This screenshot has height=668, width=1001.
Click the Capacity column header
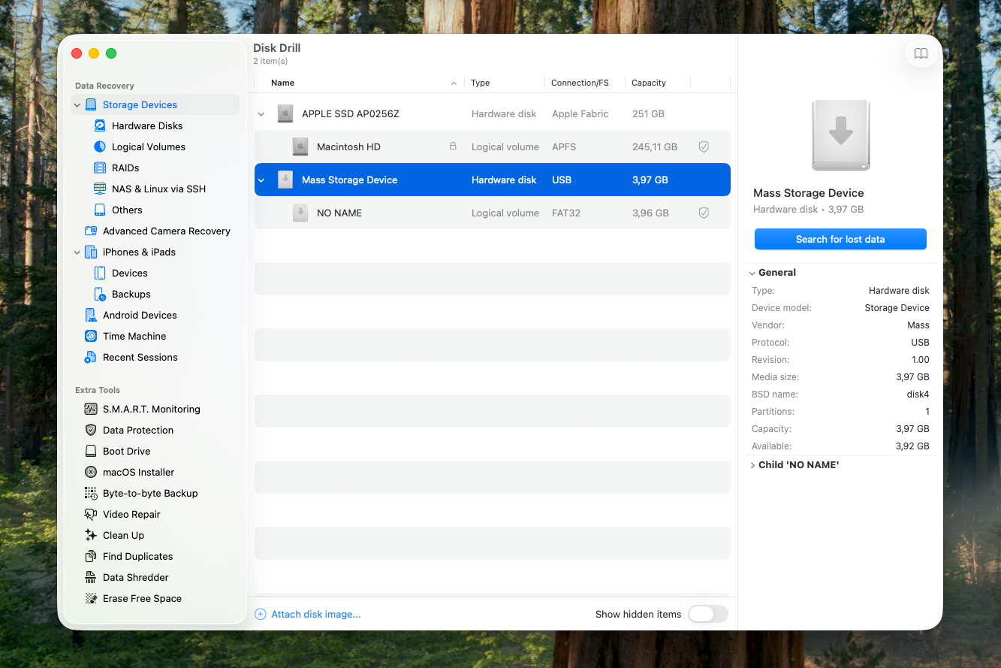(649, 83)
